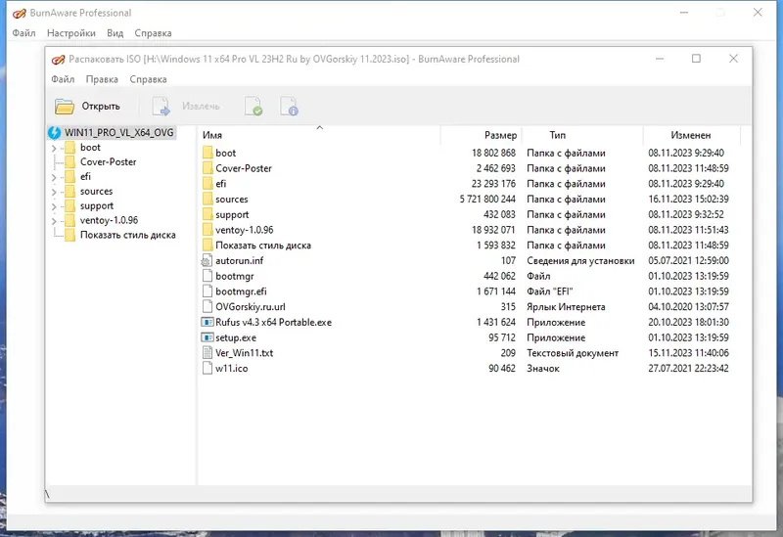Open Справка menu in main BurnAware window

[x=153, y=33]
